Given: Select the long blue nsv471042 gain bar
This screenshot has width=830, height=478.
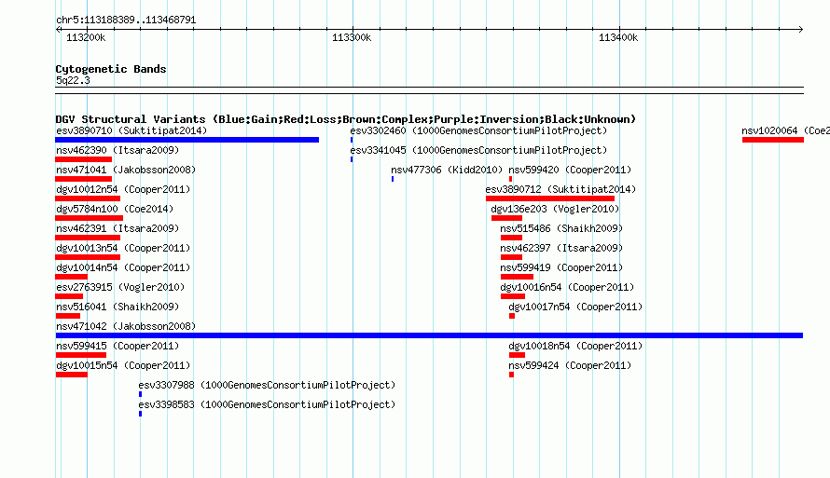Looking at the screenshot, I should [429, 335].
